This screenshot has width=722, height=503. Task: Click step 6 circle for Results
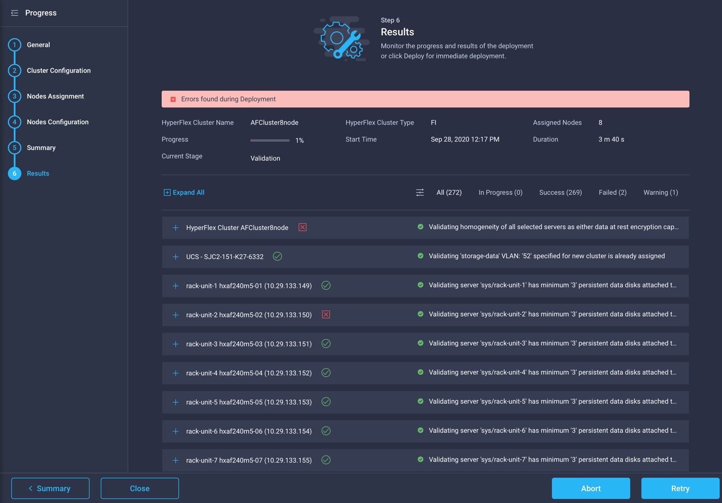tap(15, 174)
